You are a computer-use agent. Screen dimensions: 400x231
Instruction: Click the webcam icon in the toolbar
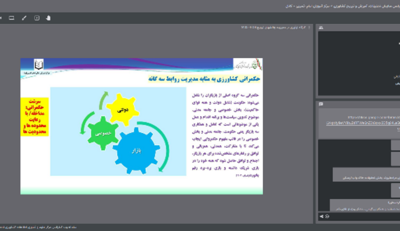coord(1,18)
